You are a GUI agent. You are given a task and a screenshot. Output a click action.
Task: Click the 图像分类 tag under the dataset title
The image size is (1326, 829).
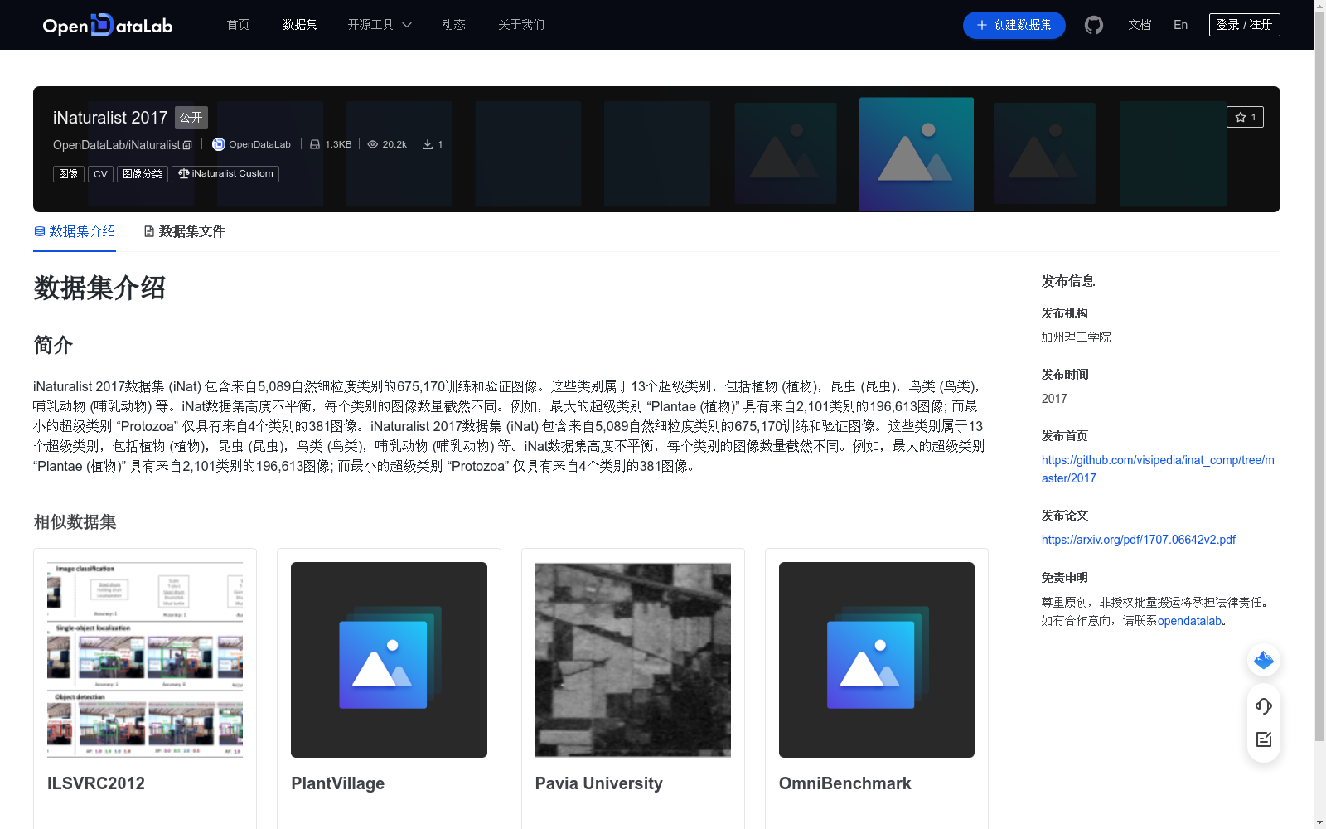coord(142,174)
